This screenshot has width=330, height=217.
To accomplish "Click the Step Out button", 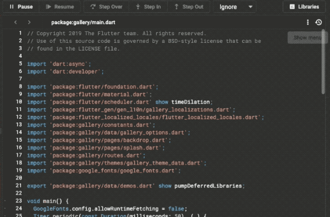I will 189,7.
